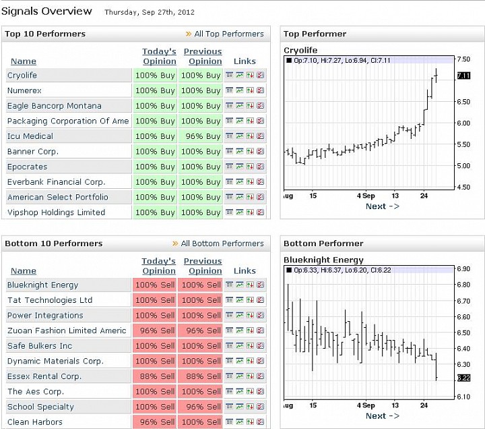This screenshot has width=485, height=429.
Task: Click the up/down arrows icon for Dynamic Materials Corp.
Action: pos(250,361)
